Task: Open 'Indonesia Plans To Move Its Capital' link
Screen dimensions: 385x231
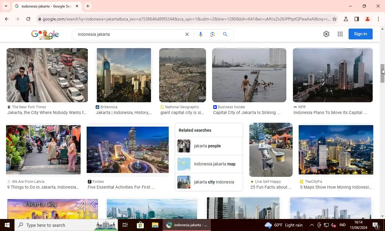Action: [330, 112]
